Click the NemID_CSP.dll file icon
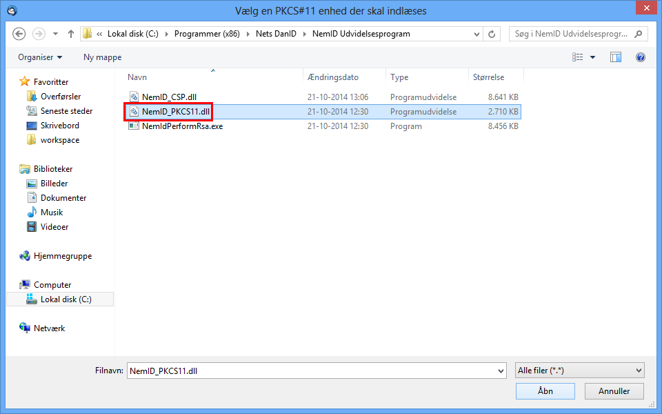The width and height of the screenshot is (662, 414). click(x=134, y=97)
